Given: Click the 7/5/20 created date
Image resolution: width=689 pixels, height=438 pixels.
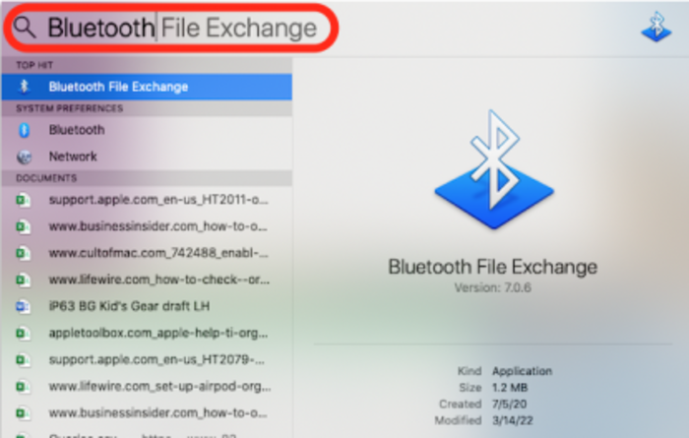Looking at the screenshot, I should tap(509, 404).
